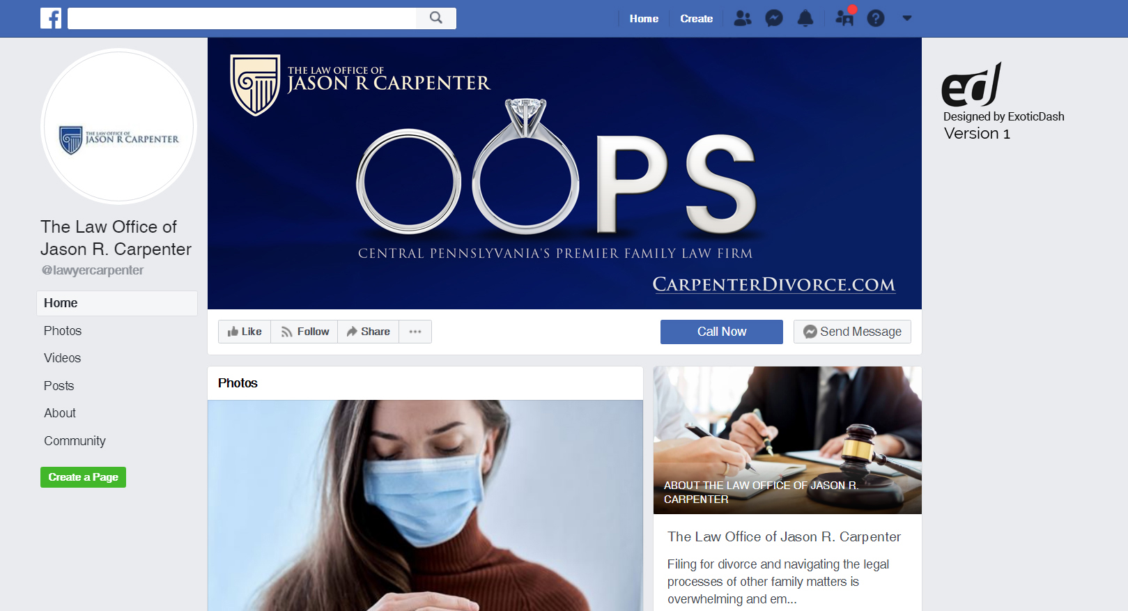The image size is (1128, 611).
Task: Open the quick help question mark icon
Action: pos(876,18)
